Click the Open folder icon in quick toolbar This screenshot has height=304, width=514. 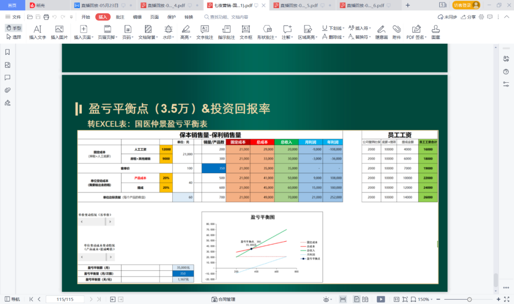pyautogui.click(x=30, y=17)
